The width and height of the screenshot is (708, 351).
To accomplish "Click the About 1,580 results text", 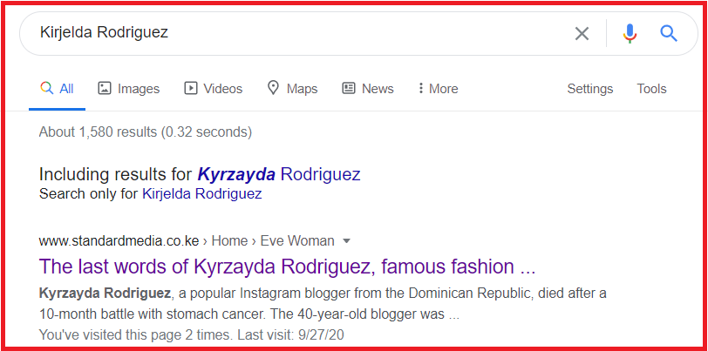I will point(146,132).
